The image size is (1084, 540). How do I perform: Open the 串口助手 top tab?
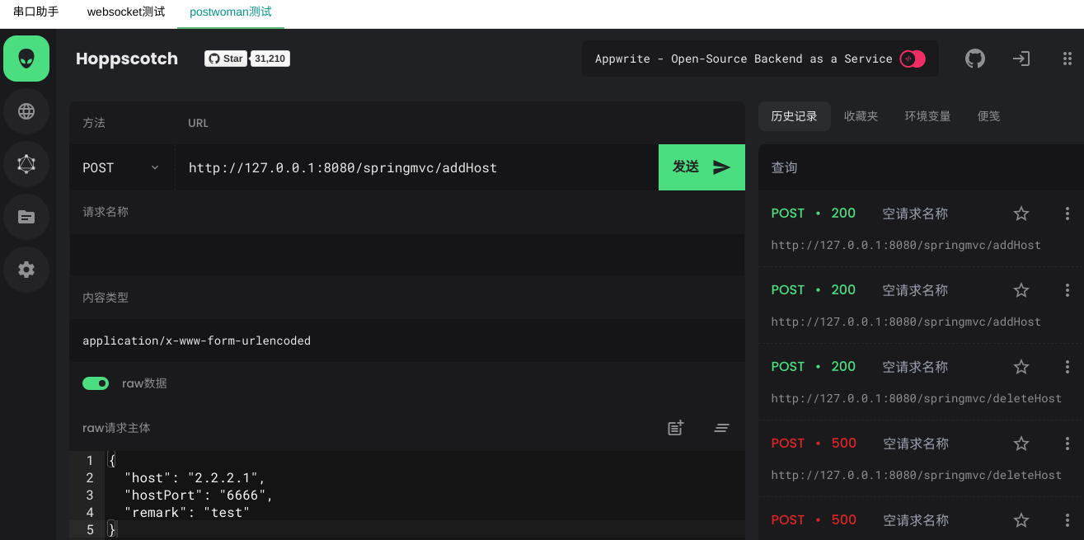35,12
